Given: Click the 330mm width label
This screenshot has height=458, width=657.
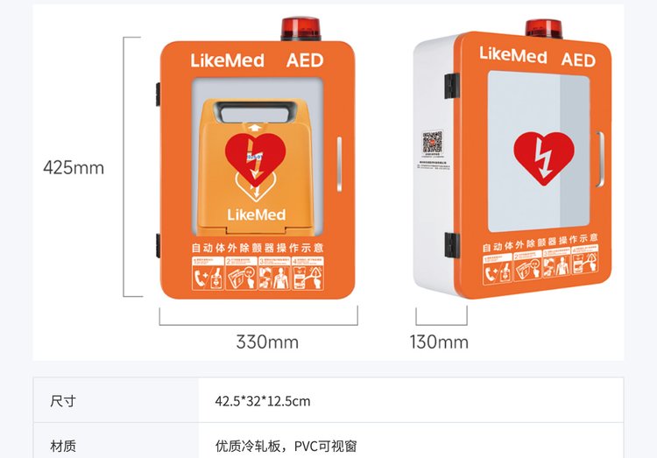Looking at the screenshot, I should (267, 342).
